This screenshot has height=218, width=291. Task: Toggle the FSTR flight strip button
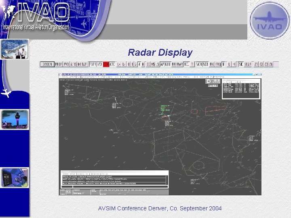click(x=93, y=64)
